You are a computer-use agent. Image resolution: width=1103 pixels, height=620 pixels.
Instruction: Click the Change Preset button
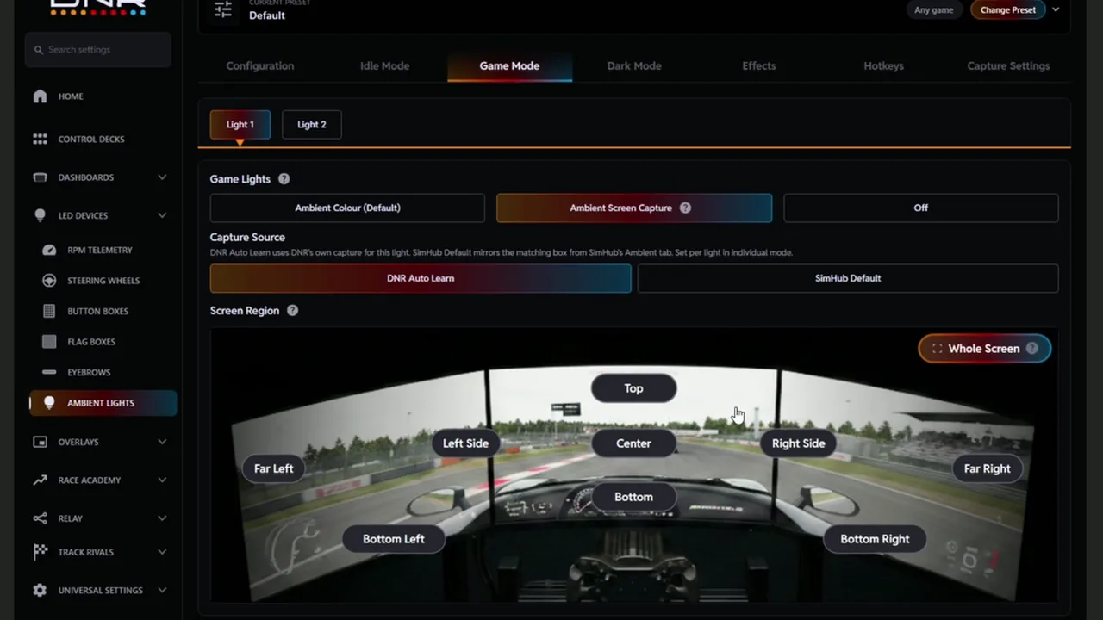pyautogui.click(x=1007, y=10)
